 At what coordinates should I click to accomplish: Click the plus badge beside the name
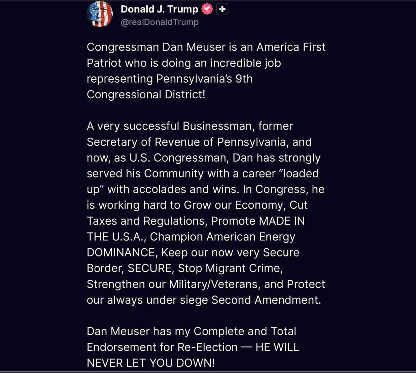(222, 9)
